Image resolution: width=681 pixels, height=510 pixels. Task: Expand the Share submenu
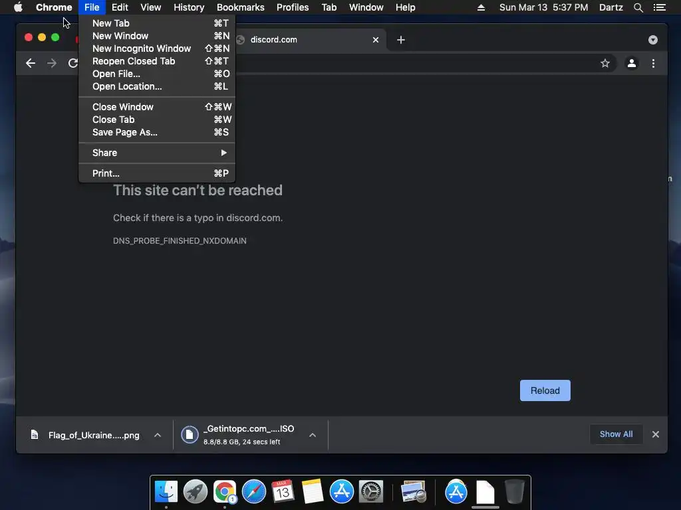coord(157,153)
